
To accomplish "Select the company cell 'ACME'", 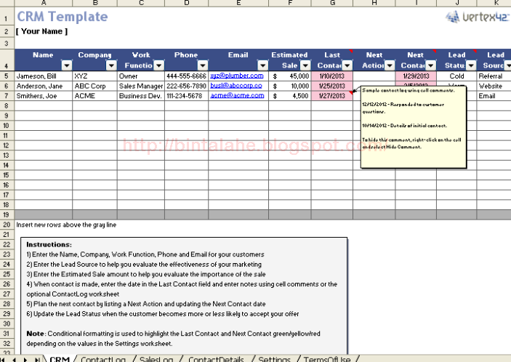I will pos(94,96).
